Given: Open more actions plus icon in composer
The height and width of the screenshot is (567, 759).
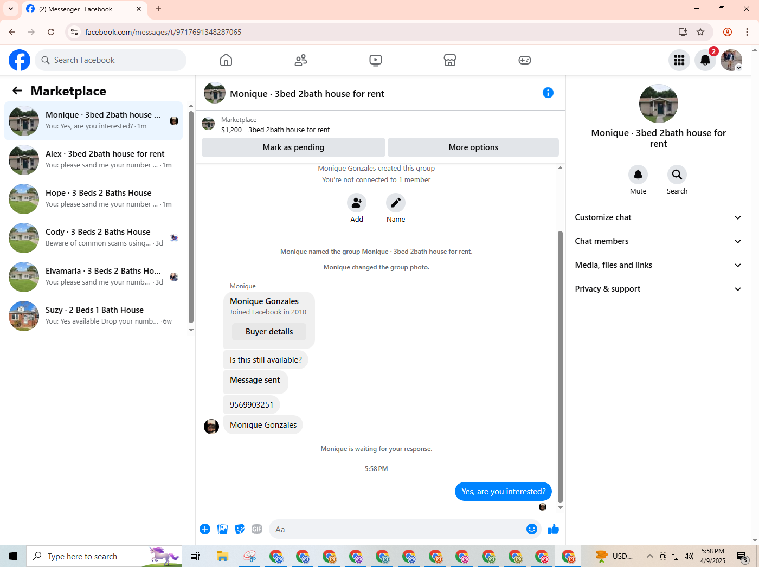Looking at the screenshot, I should [205, 529].
